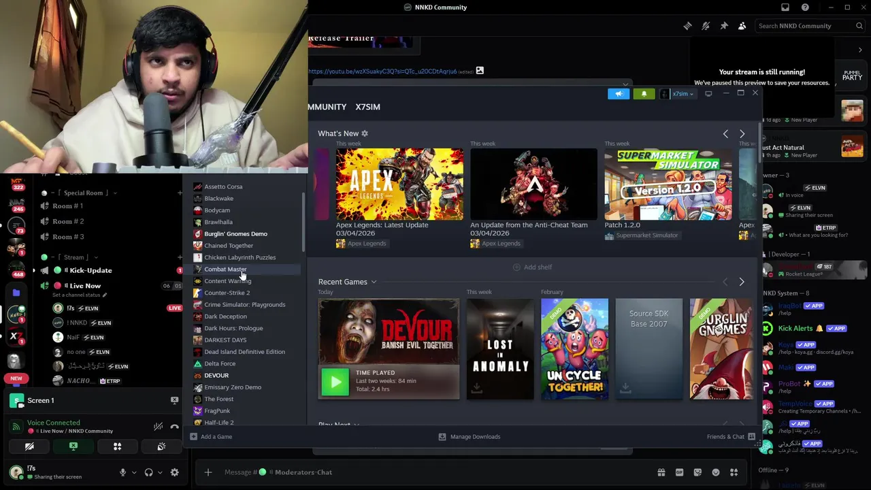Open headphone output options chevron
871x490 pixels.
(x=160, y=472)
